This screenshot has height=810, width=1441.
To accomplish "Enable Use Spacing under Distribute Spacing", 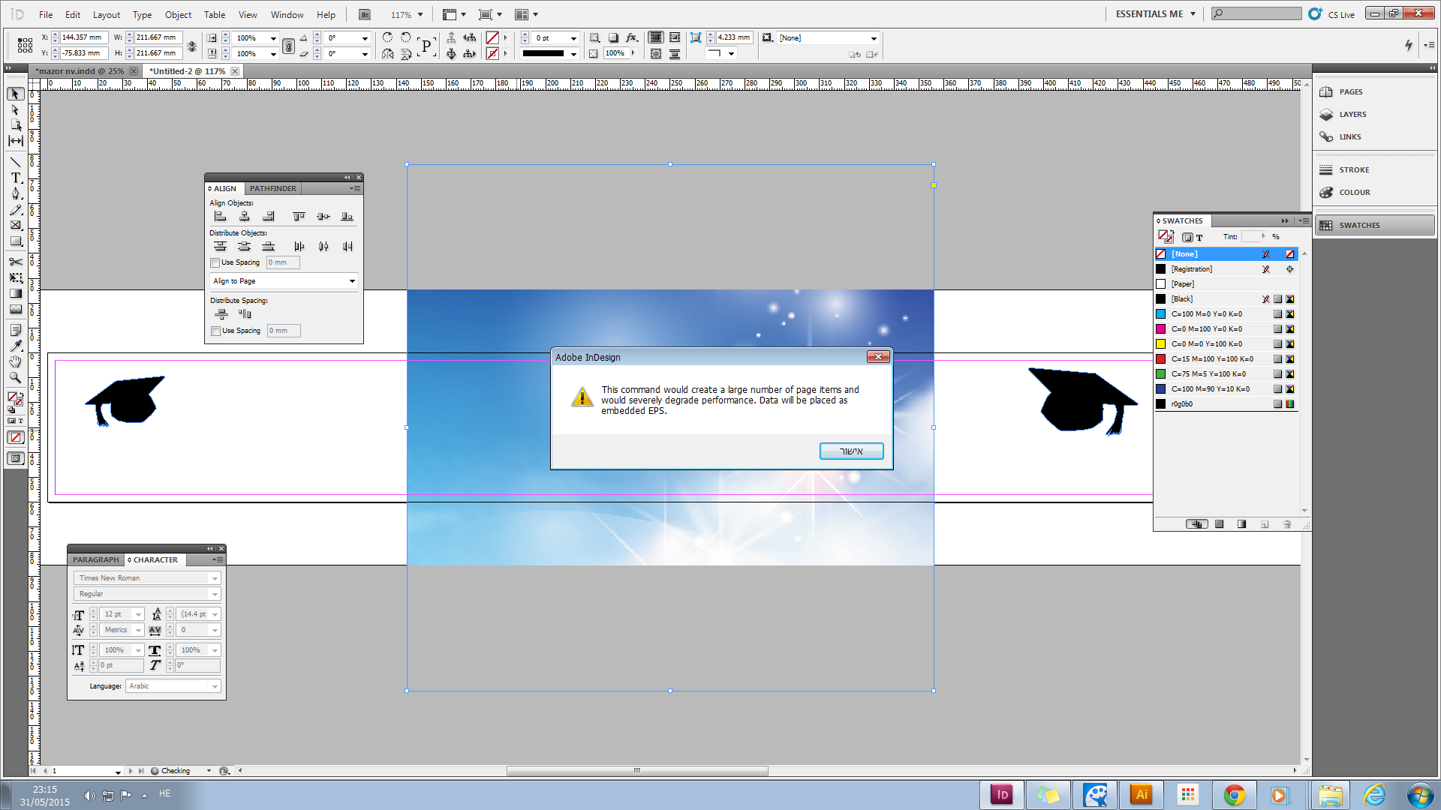I will click(215, 331).
